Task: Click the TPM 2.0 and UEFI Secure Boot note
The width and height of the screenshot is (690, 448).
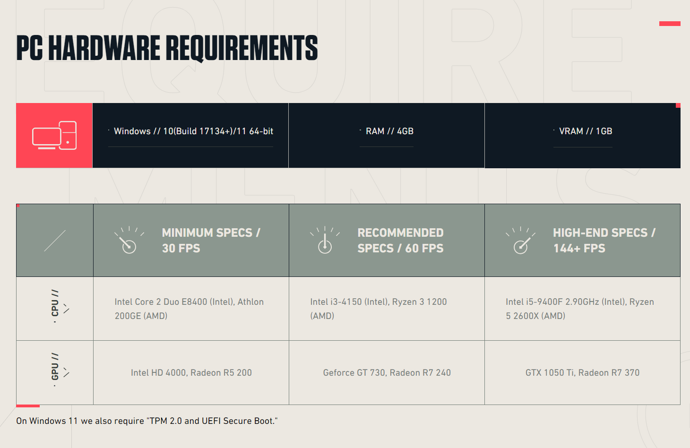Action: [147, 421]
